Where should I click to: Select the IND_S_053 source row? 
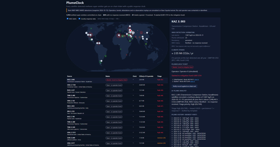[x=117, y=107]
